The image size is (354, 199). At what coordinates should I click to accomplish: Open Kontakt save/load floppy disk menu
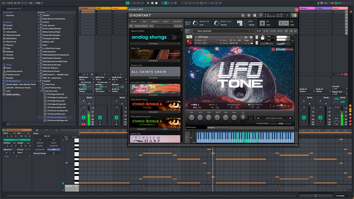pos(243,15)
